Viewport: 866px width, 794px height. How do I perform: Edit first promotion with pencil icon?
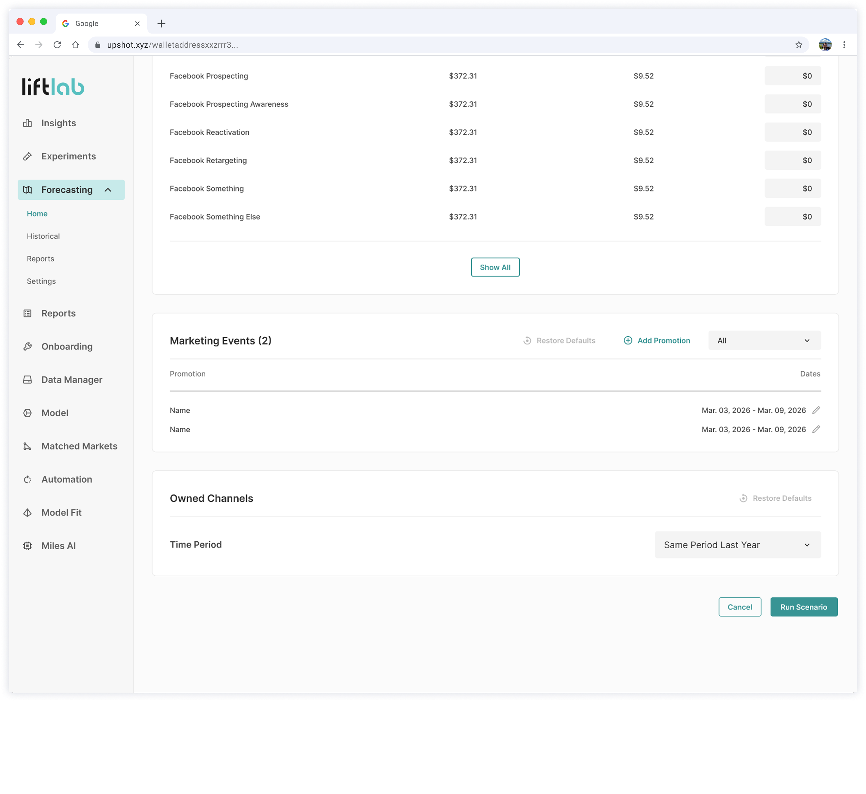816,410
